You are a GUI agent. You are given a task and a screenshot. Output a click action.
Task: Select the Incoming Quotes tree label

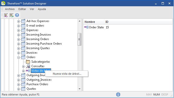(38, 48)
